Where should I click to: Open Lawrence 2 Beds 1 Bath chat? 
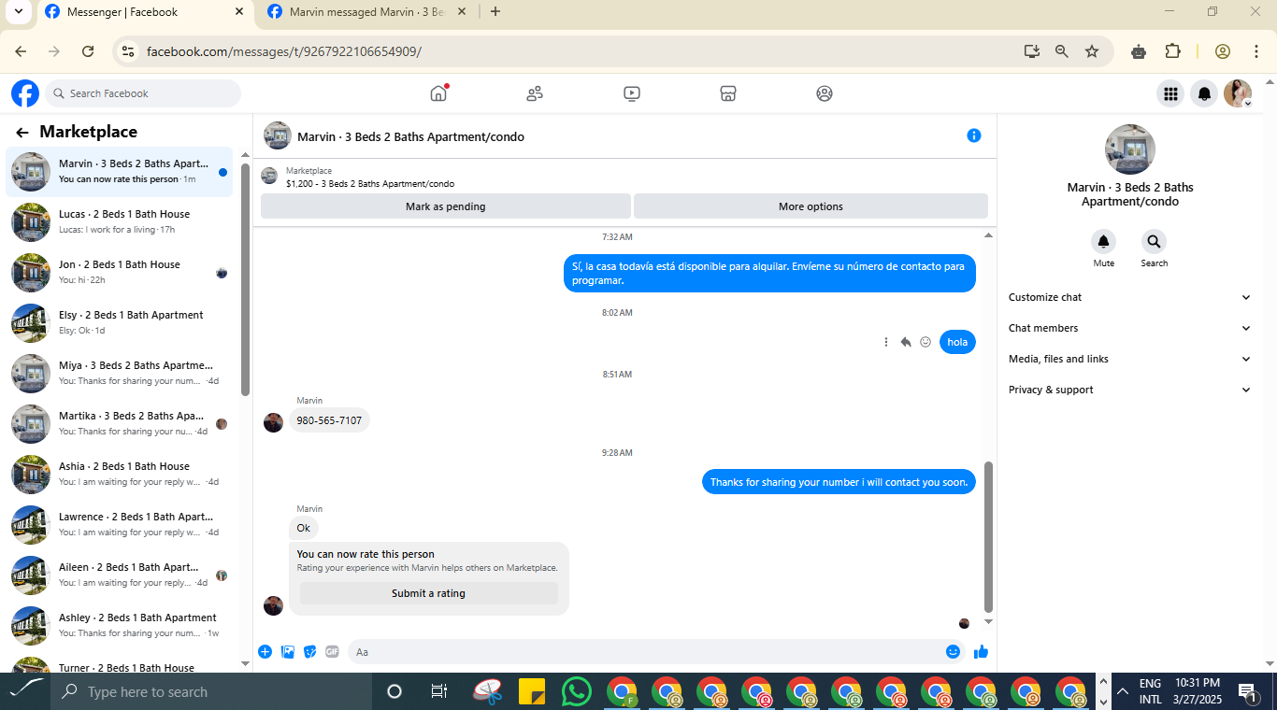120,525
